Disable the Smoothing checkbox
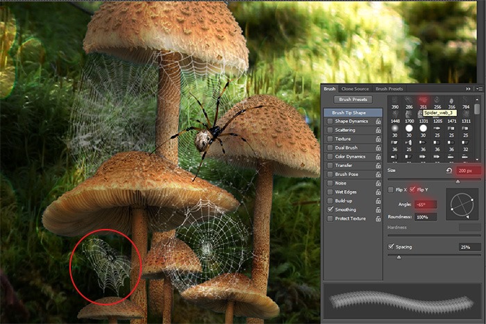The height and width of the screenshot is (324, 486). (x=330, y=210)
